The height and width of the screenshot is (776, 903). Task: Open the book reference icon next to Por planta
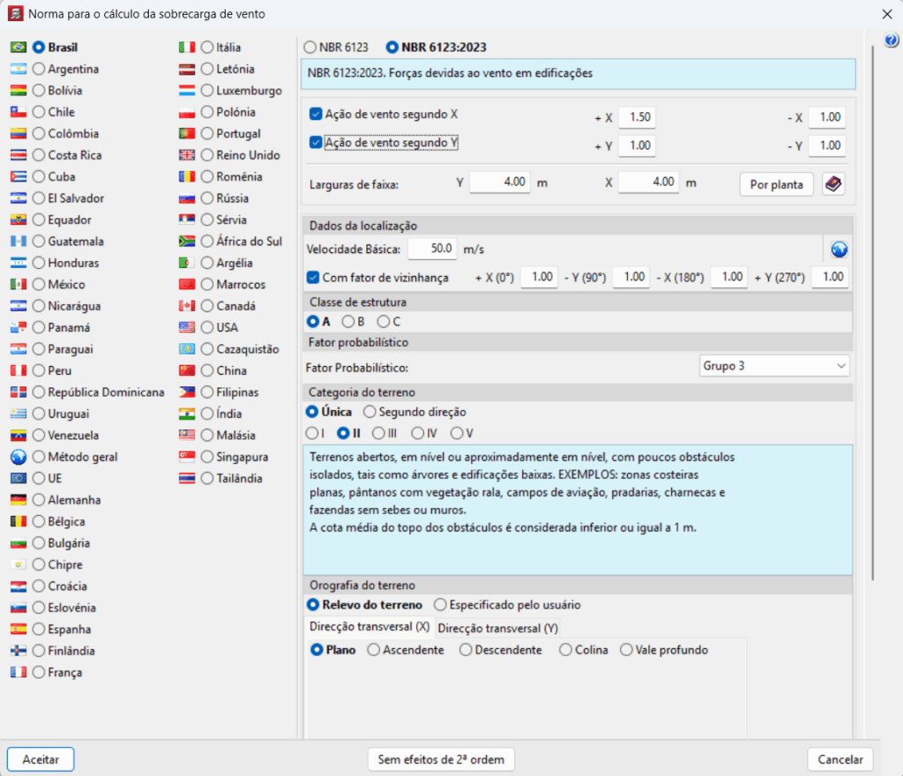[832, 184]
